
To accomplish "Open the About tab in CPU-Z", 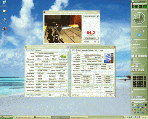I will [x=101, y=50].
